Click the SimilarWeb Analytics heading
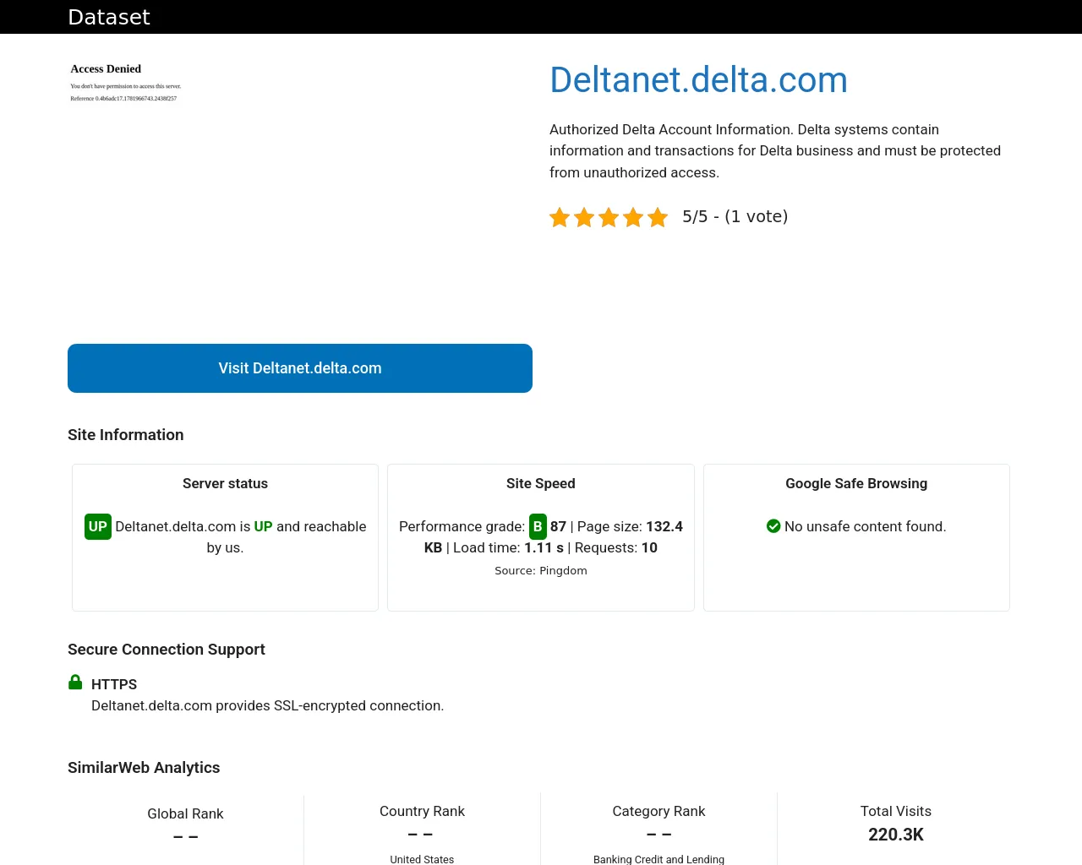The height and width of the screenshot is (865, 1082). [x=144, y=768]
